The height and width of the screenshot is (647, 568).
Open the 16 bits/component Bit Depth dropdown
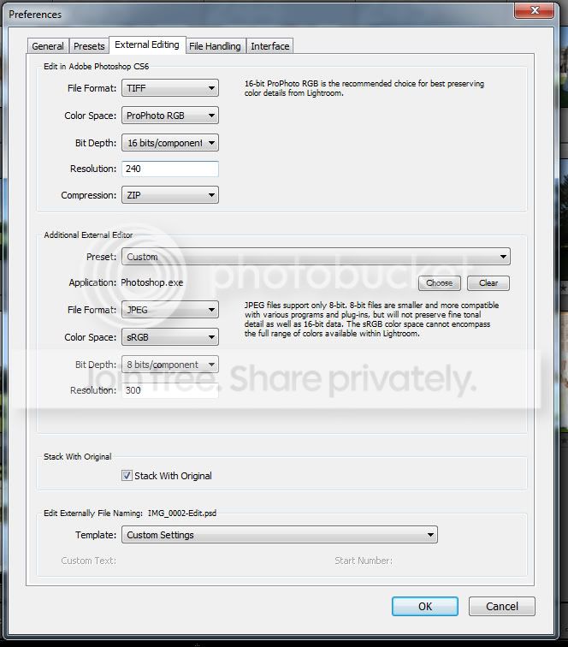[x=170, y=143]
